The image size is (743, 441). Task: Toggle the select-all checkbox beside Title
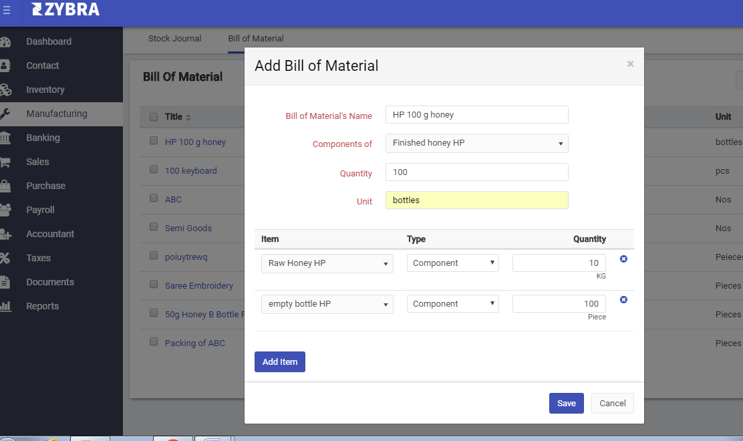pyautogui.click(x=154, y=117)
